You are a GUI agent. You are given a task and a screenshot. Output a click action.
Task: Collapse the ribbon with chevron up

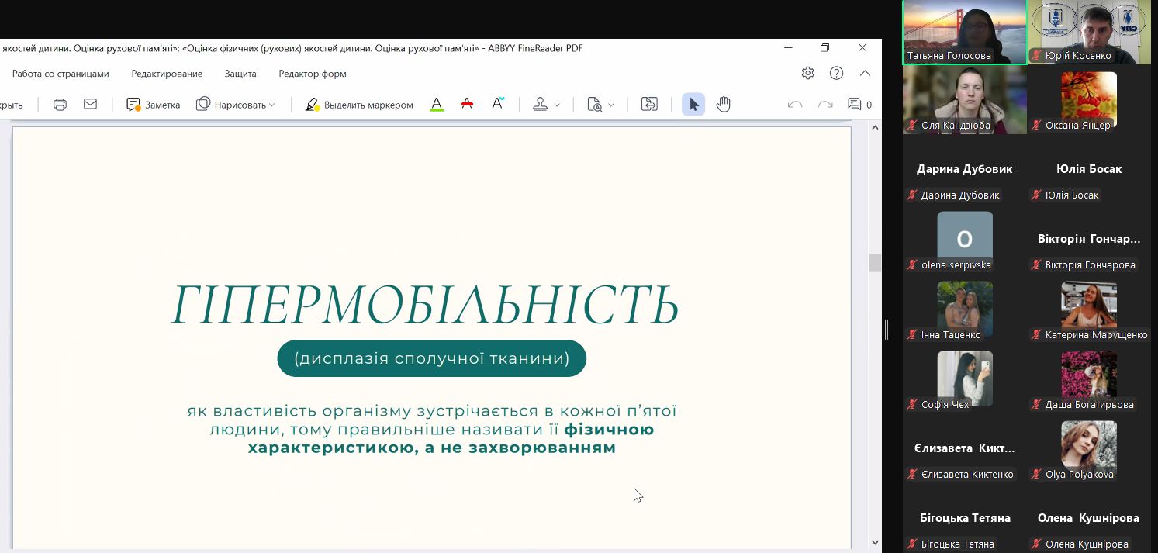(865, 74)
